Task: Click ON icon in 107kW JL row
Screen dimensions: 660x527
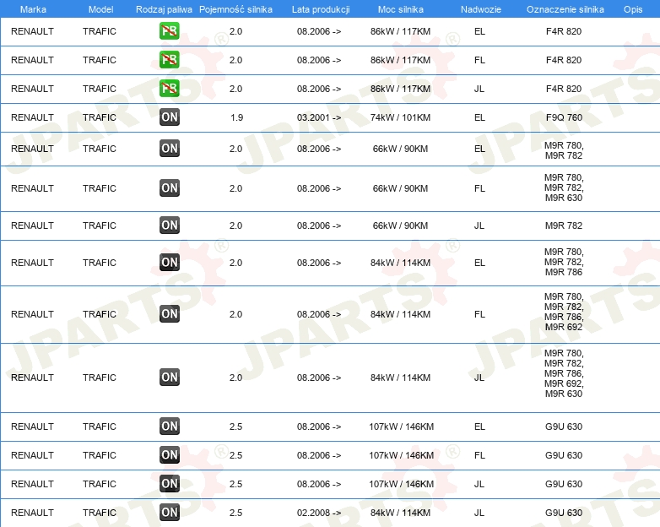Action: (x=169, y=484)
